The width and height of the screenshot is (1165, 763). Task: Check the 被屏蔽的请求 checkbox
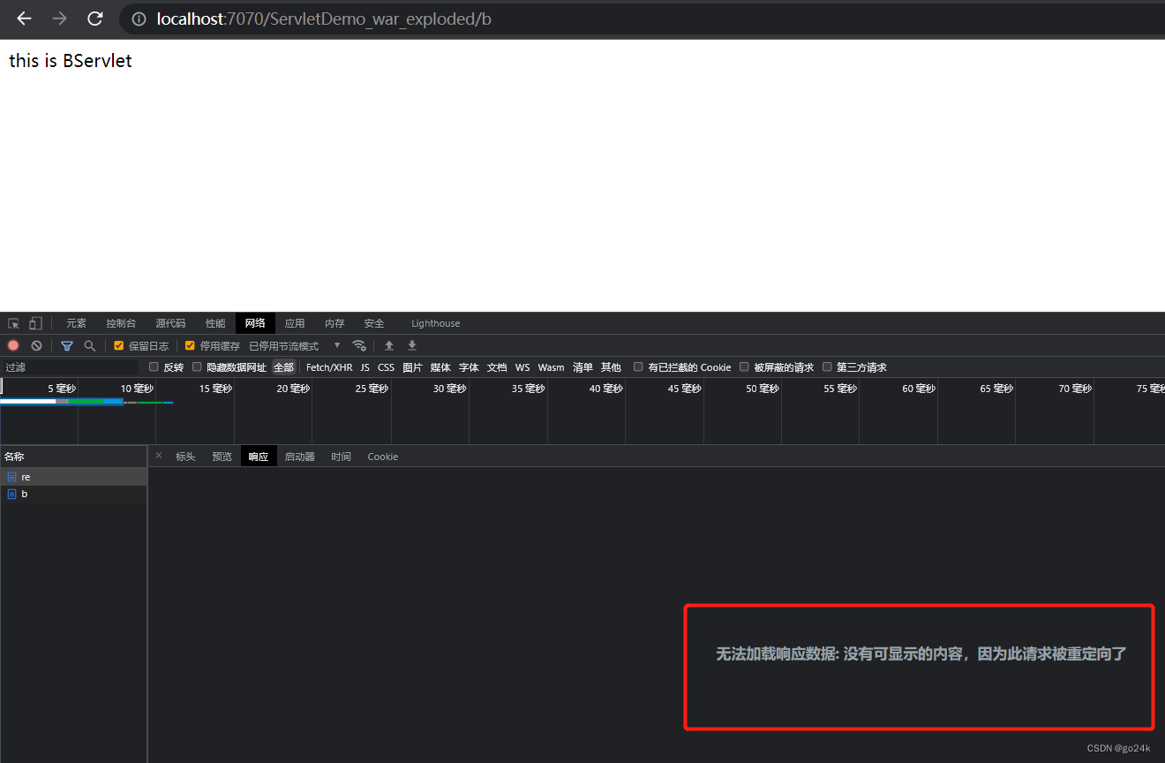(x=744, y=366)
